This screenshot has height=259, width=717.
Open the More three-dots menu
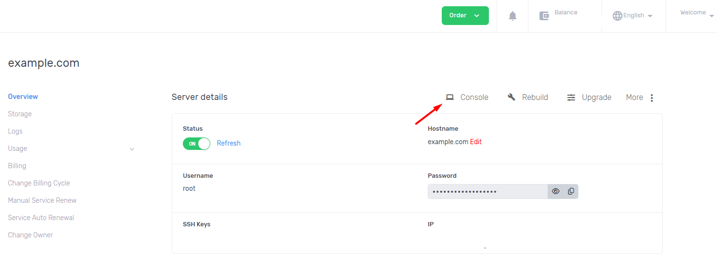[652, 98]
